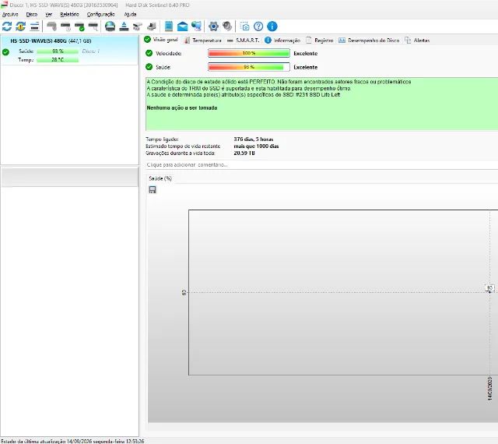Switch to the Registro tab
This screenshot has height=444, width=498.
point(320,41)
